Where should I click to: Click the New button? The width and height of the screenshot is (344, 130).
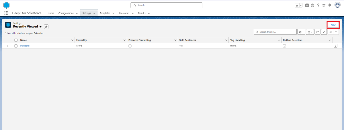[333, 25]
